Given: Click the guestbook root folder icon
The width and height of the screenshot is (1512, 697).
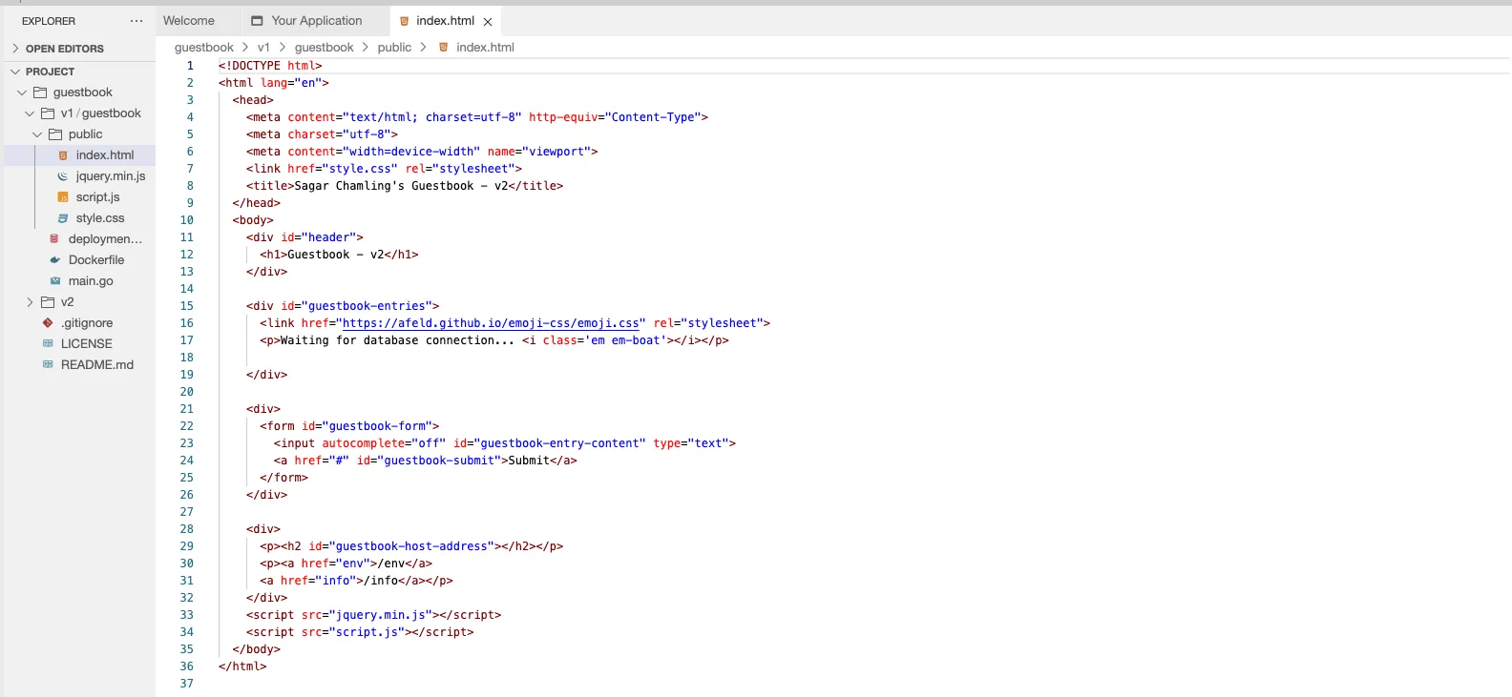Looking at the screenshot, I should [x=40, y=92].
